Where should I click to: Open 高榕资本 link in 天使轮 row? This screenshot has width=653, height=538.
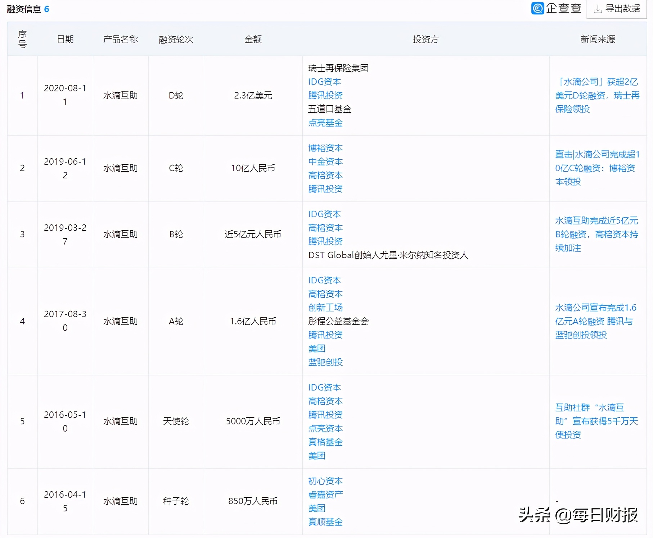(x=325, y=401)
